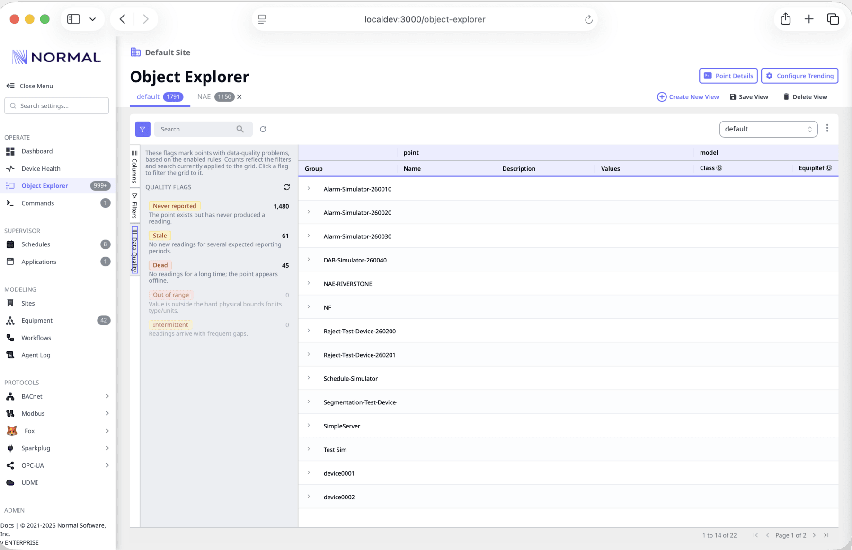Click the Default Site building icon
852x550 pixels.
click(135, 52)
